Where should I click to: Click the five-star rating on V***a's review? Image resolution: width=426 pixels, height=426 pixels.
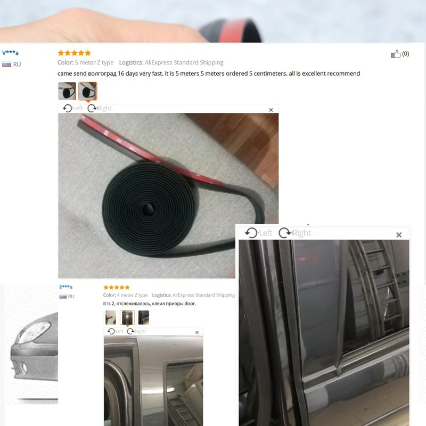tap(74, 53)
